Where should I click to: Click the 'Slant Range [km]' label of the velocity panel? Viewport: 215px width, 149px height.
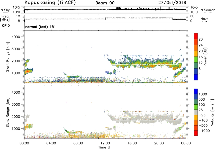point(8,112)
